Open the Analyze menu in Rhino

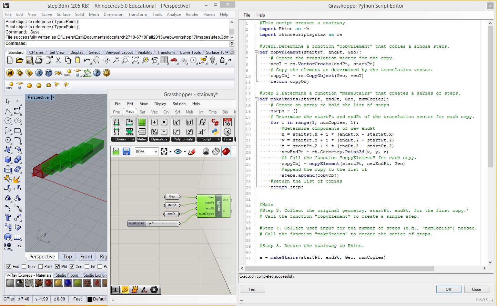click(x=174, y=14)
